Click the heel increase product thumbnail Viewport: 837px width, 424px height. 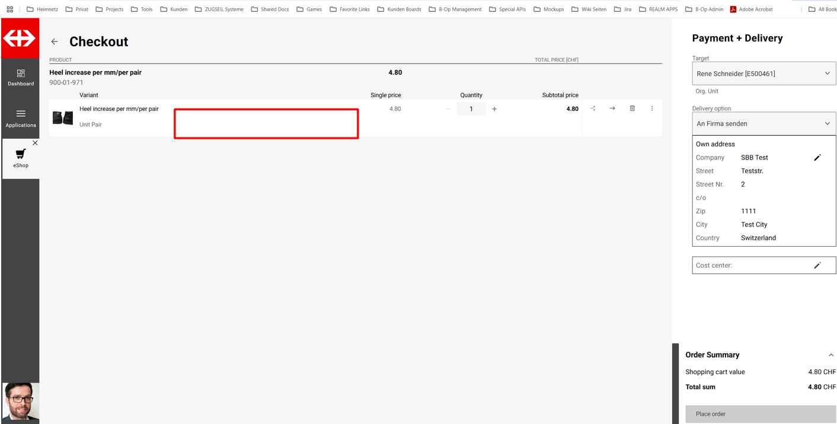coord(62,117)
